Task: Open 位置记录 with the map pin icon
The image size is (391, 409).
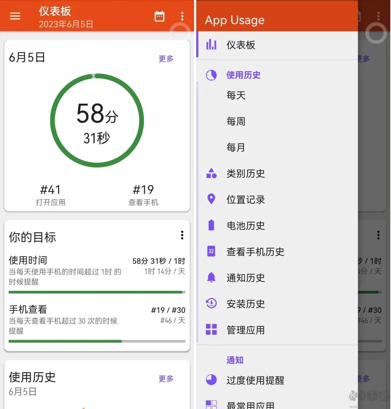Action: [211, 200]
